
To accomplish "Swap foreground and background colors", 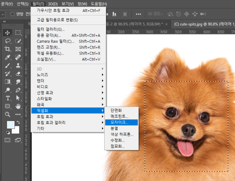I will (x=18, y=122).
